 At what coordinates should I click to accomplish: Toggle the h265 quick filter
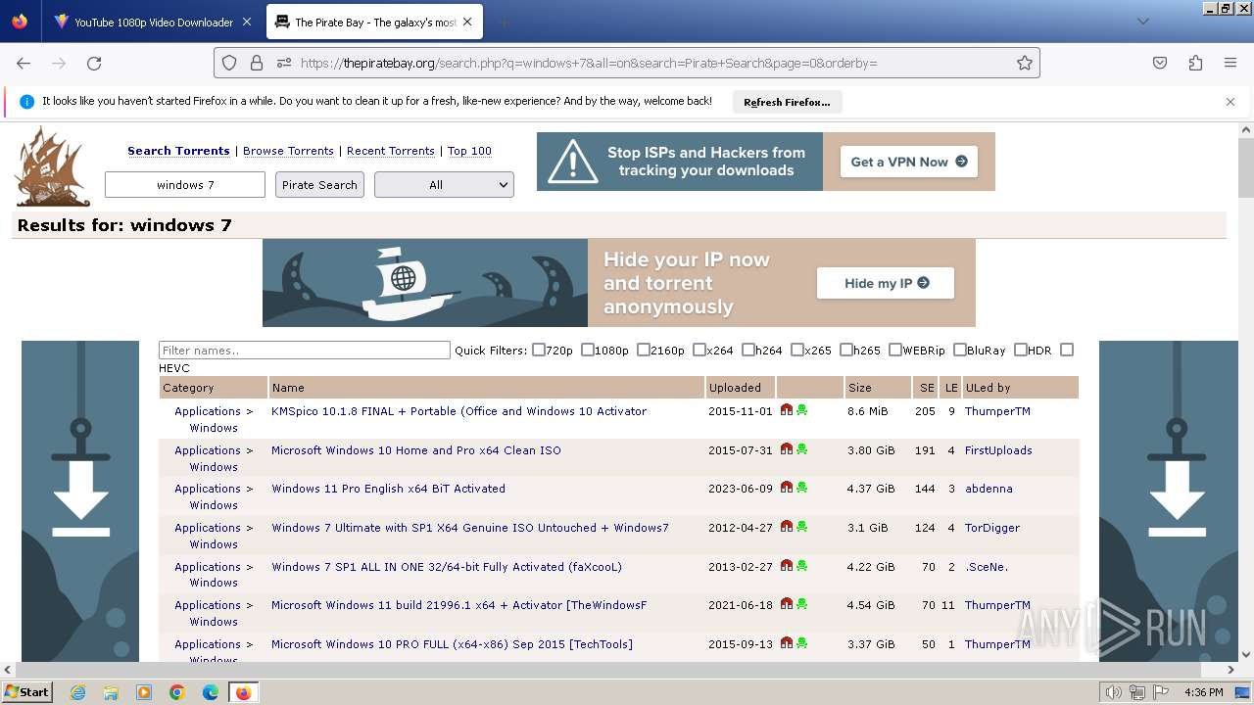tap(846, 350)
